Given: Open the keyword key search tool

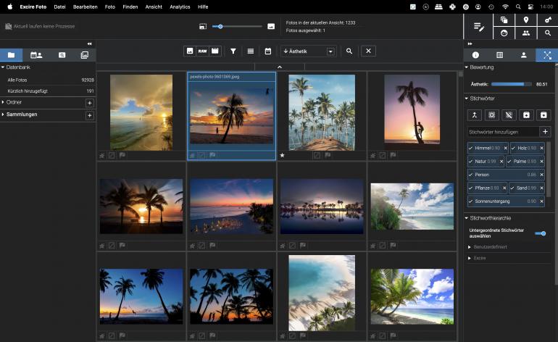Looking at the screenshot, I should click(548, 20).
